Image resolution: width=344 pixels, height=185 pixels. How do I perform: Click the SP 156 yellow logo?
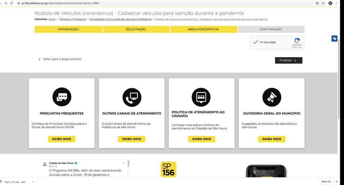168,169
